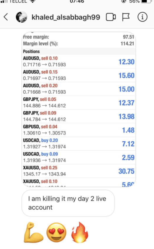Tap the 30.75 profit value
Image resolution: width=154 pixels, height=249 pixels.
[127, 171]
